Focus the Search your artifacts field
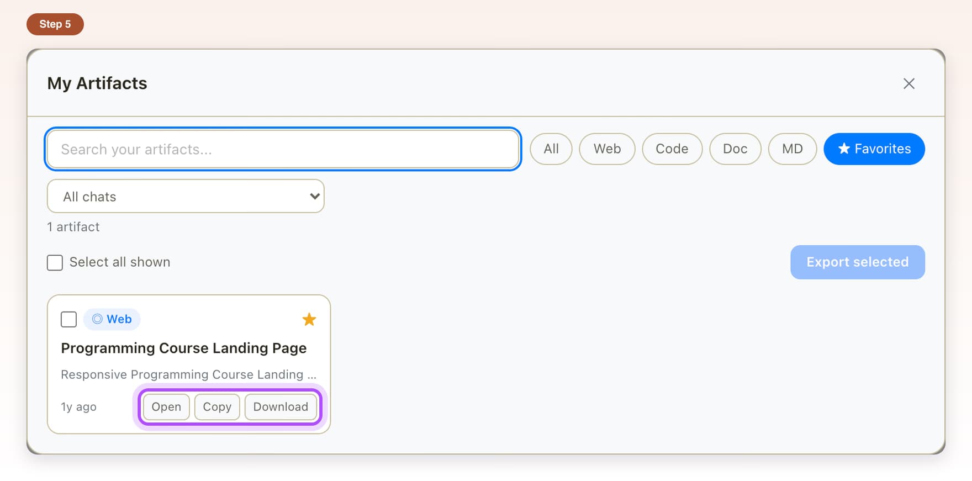Image resolution: width=972 pixels, height=481 pixels. click(283, 149)
